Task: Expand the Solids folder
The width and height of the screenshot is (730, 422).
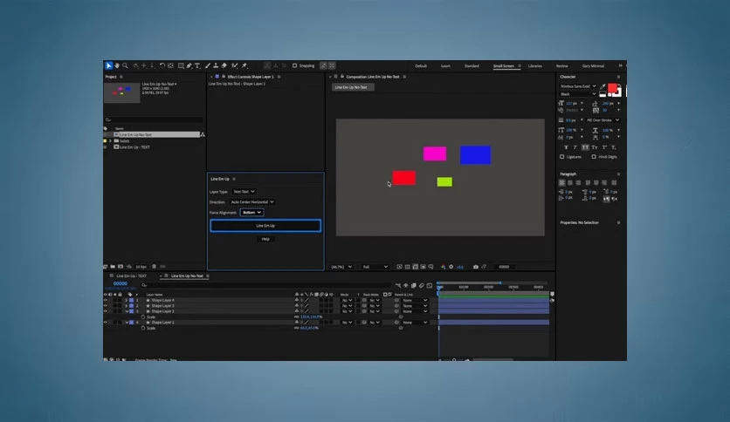Action: [110, 141]
